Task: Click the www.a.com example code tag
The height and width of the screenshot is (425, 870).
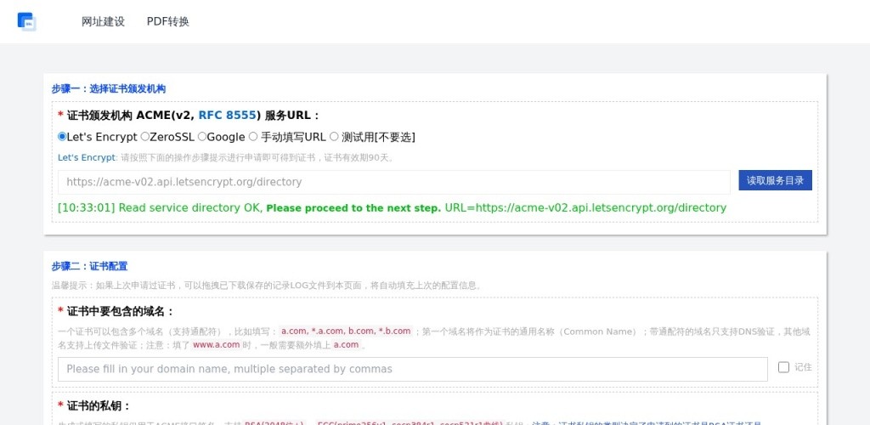Action: (x=216, y=345)
